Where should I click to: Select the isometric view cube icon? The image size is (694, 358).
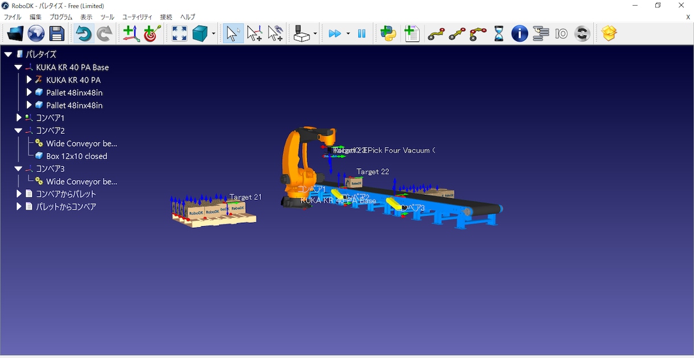point(200,34)
